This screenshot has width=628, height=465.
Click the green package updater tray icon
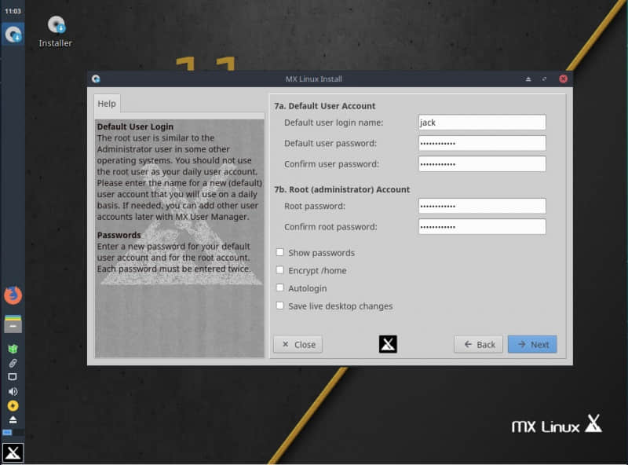[x=13, y=349]
